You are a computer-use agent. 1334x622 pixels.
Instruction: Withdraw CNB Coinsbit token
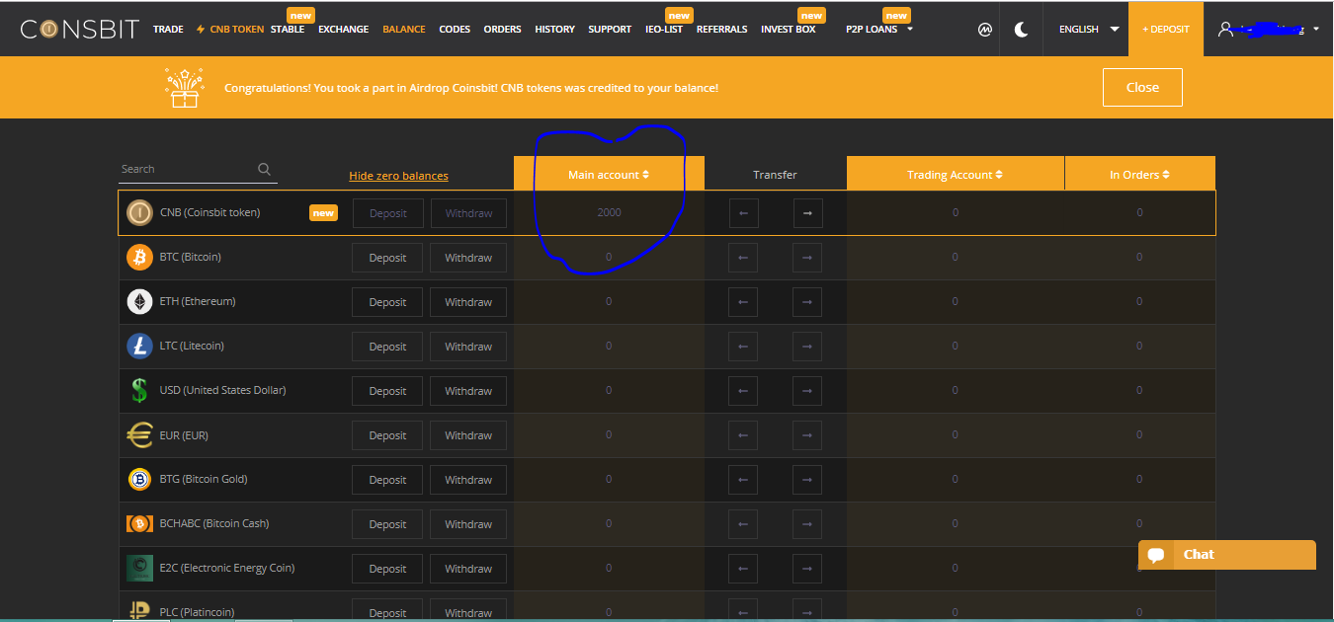468,213
